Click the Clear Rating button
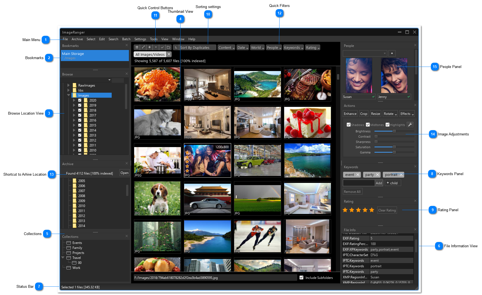Viewport: 482px width, 295px height. tap(387, 210)
